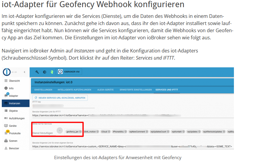Image resolution: width=261 pixels, height=163 pixels.
Task: Open the Übersicht sidebar entry
Action: (x=16, y=81)
